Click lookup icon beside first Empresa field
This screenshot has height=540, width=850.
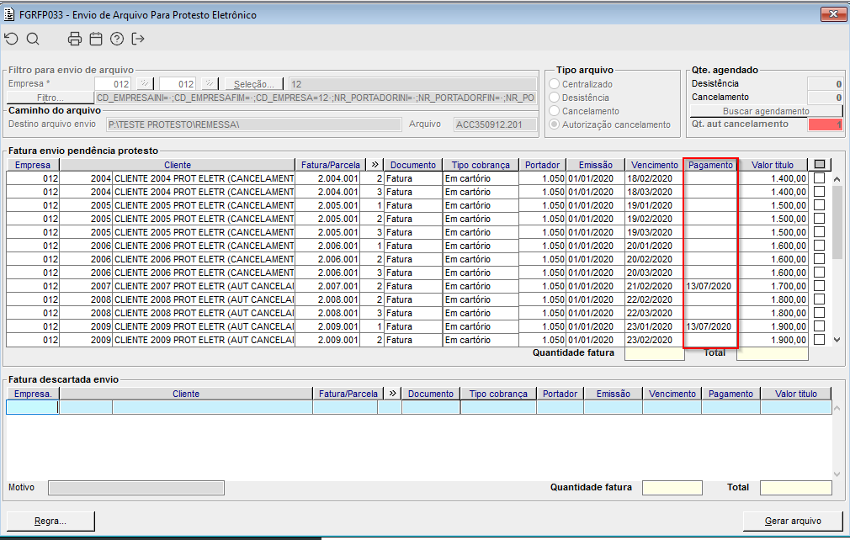tap(144, 84)
